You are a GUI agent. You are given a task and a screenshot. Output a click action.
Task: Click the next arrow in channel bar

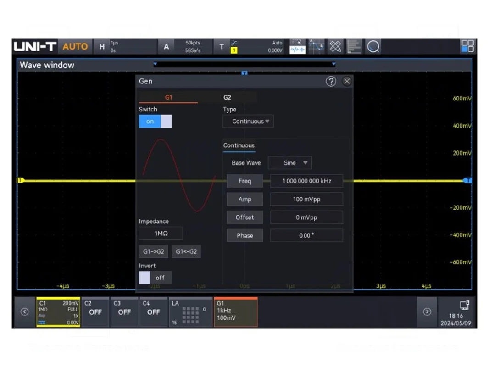point(427,312)
